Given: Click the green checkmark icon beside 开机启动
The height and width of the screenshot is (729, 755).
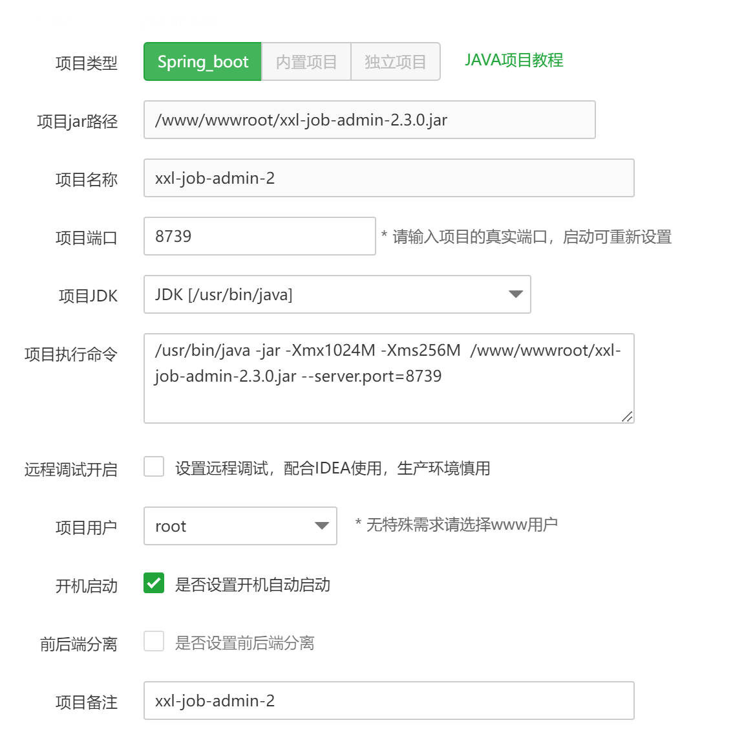Looking at the screenshot, I should pos(153,584).
